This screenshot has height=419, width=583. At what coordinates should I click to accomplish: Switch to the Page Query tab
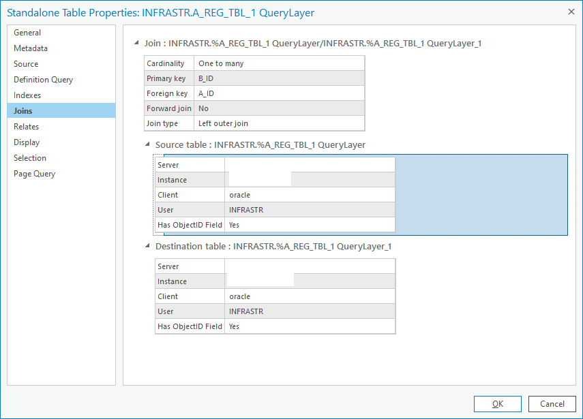point(34,174)
